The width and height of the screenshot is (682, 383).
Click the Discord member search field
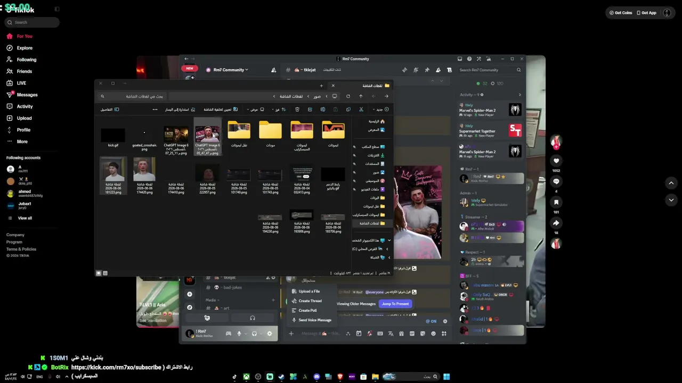click(x=490, y=70)
